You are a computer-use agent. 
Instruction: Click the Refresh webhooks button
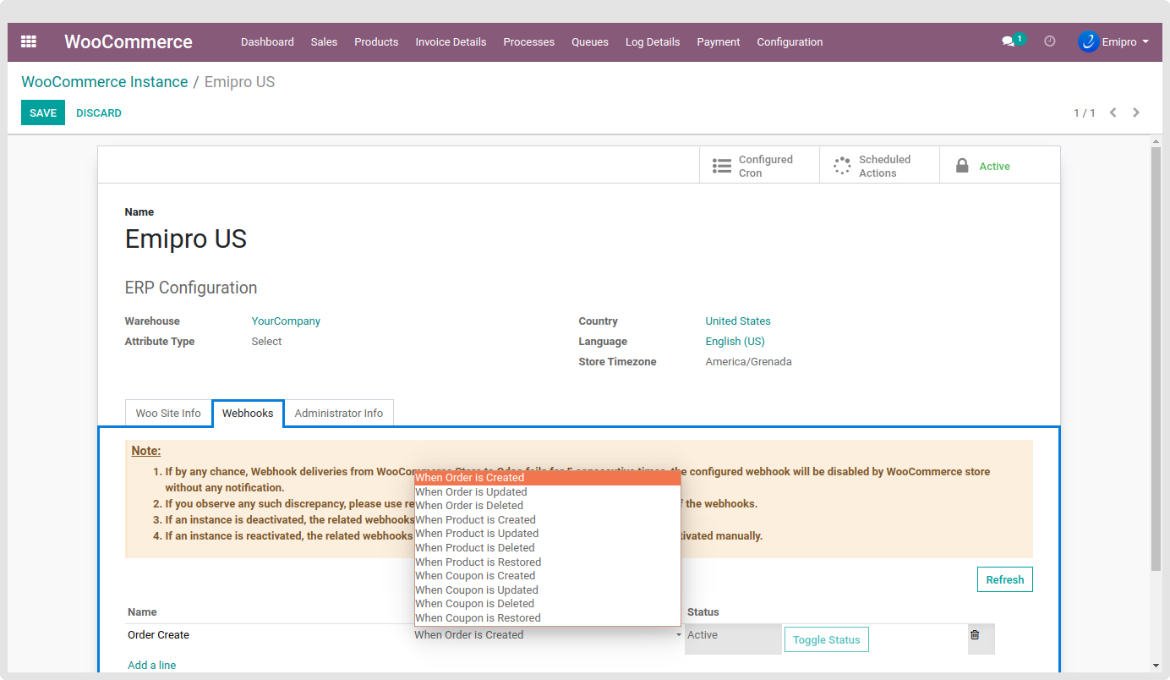[1004, 579]
